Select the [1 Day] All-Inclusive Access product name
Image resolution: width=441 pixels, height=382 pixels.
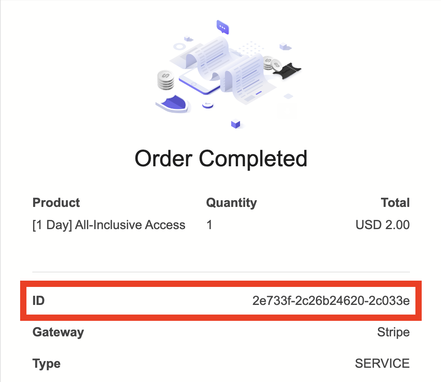[x=109, y=225]
